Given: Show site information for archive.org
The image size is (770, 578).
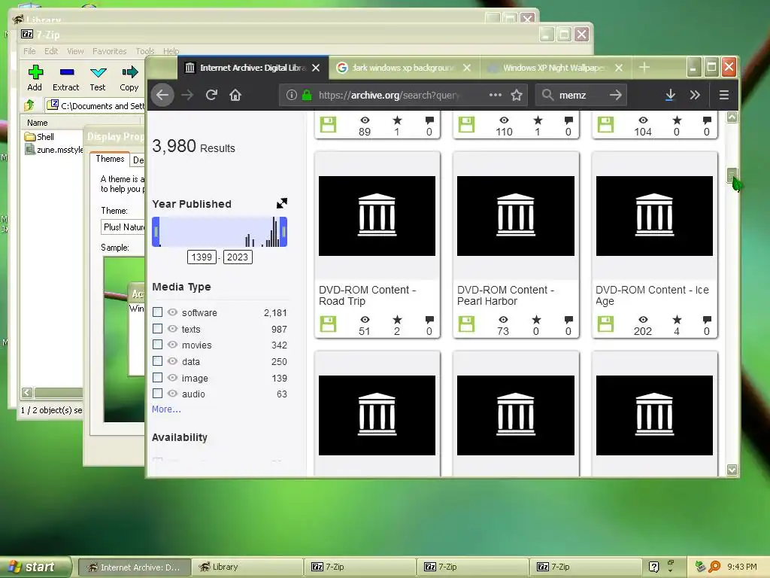Looking at the screenshot, I should point(291,95).
